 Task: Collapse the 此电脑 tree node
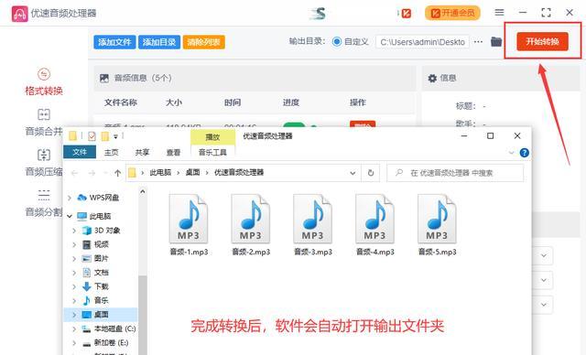70,216
